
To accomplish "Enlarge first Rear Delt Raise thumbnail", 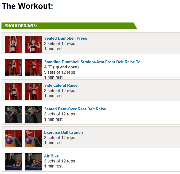I will click(x=13, y=115).
